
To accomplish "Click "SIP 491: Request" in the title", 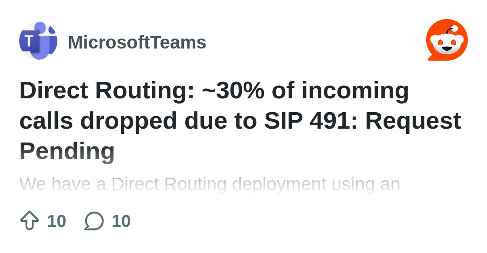I will coord(362,121).
